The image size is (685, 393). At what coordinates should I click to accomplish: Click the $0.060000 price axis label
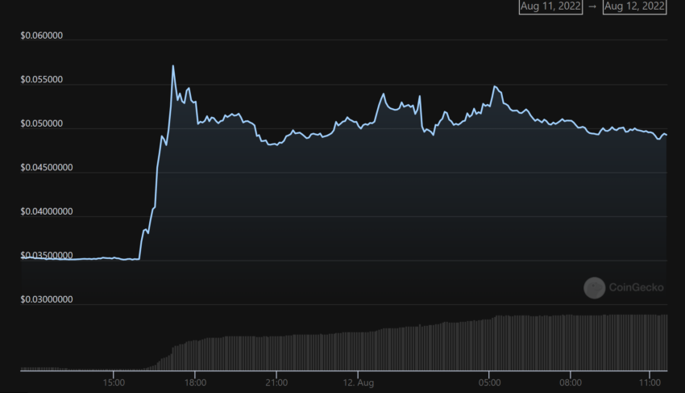pos(41,36)
